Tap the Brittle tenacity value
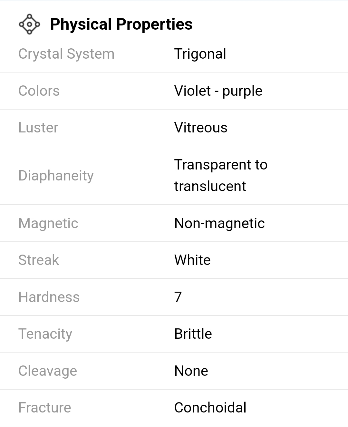This screenshot has width=348, height=427. (193, 334)
